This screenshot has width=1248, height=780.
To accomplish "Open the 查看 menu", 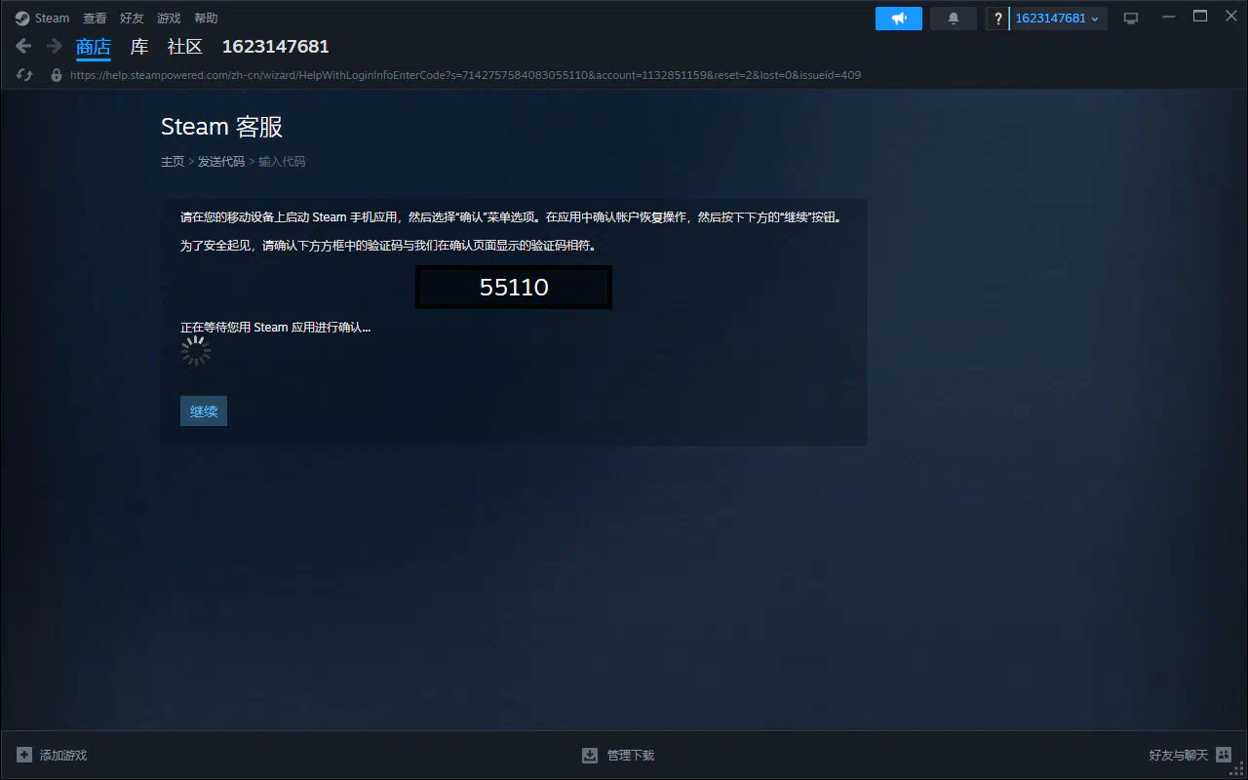I will [95, 19].
